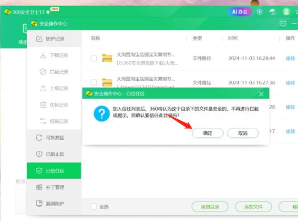Open 权限记录 list

[54, 121]
